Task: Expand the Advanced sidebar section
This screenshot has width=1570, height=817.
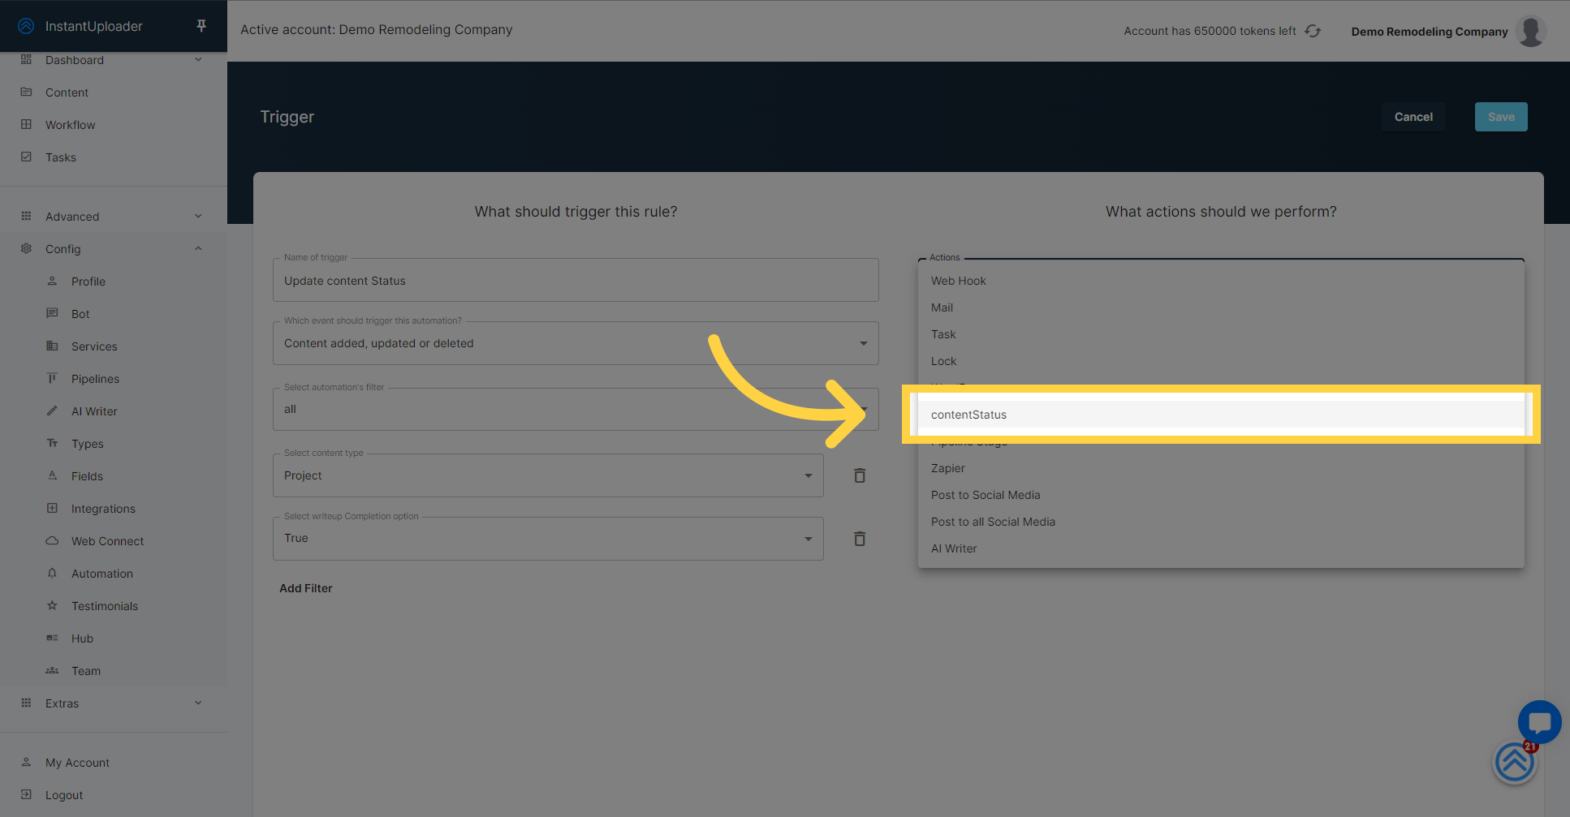Action: pyautogui.click(x=114, y=217)
